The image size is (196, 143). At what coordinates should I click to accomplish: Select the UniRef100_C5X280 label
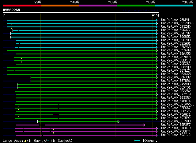(x=176, y=91)
